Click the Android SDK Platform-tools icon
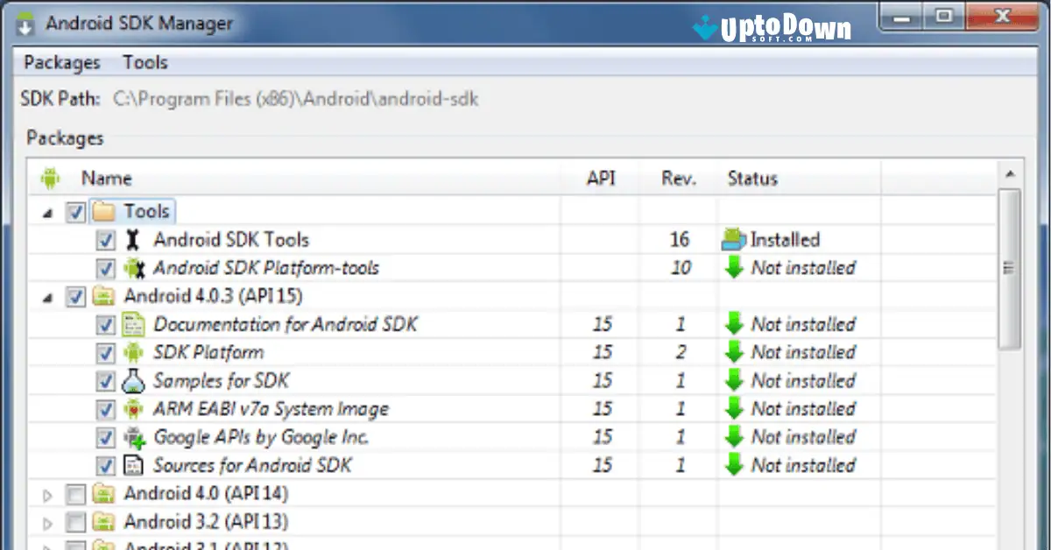This screenshot has height=550, width=1051. pos(133,268)
